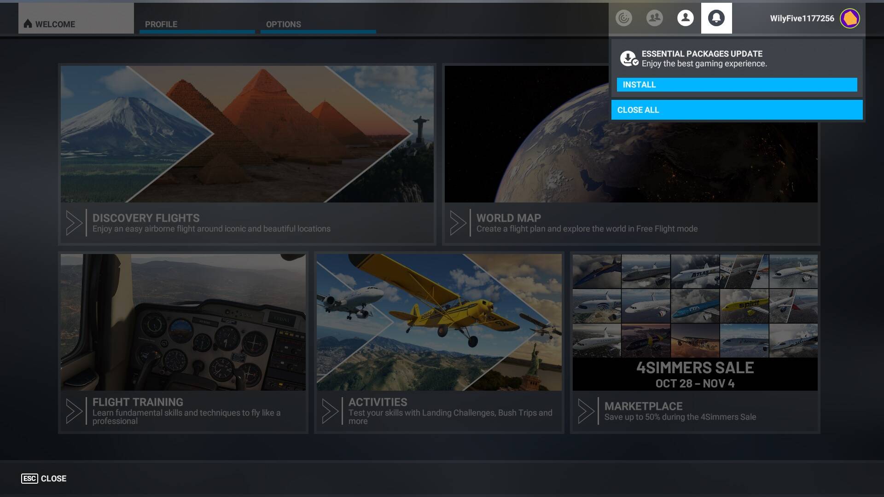The height and width of the screenshot is (497, 884).
Task: Click the Discovery Flights arrow icon
Action: point(74,223)
